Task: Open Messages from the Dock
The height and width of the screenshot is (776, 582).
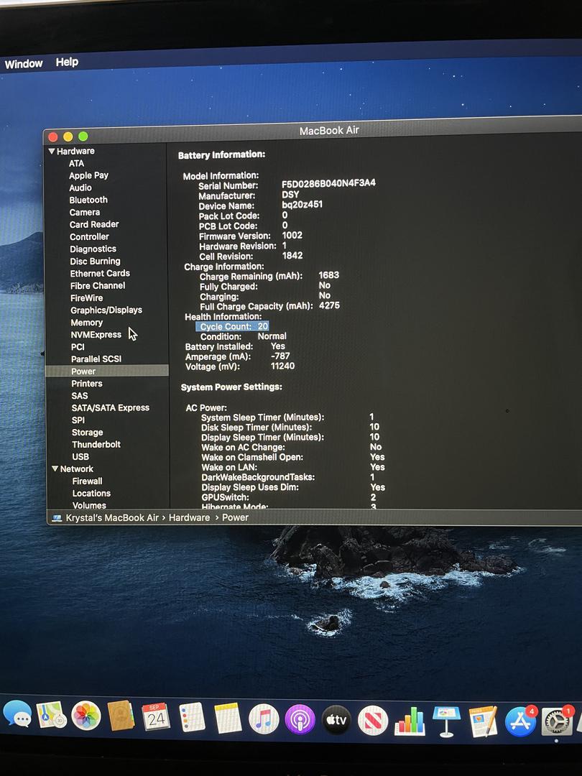Action: tap(17, 714)
